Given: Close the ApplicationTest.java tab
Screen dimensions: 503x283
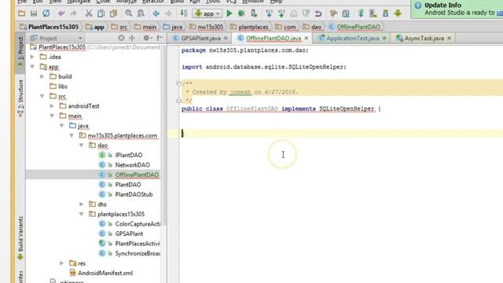Looking at the screenshot, I should (x=384, y=39).
